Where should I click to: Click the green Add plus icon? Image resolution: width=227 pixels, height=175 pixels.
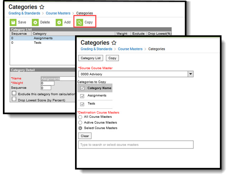59,22
